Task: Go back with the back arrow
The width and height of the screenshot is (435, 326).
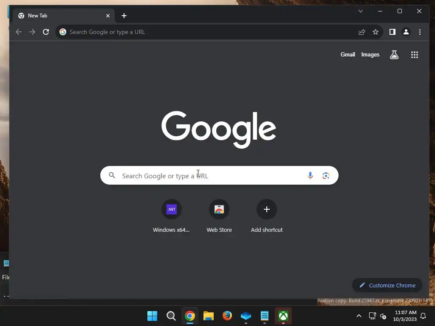Action: point(19,32)
